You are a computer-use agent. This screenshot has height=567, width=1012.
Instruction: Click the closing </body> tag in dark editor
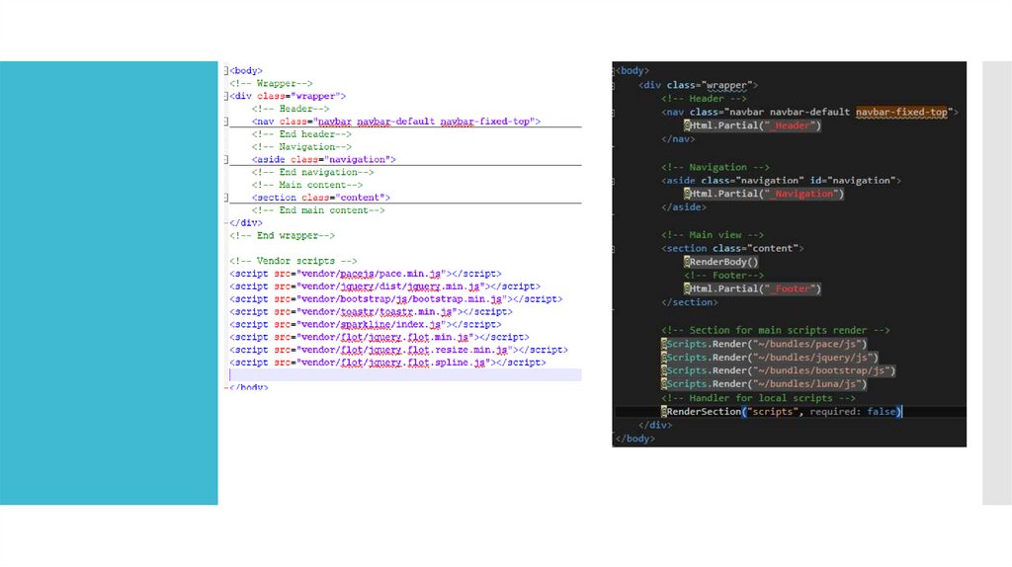(x=635, y=439)
